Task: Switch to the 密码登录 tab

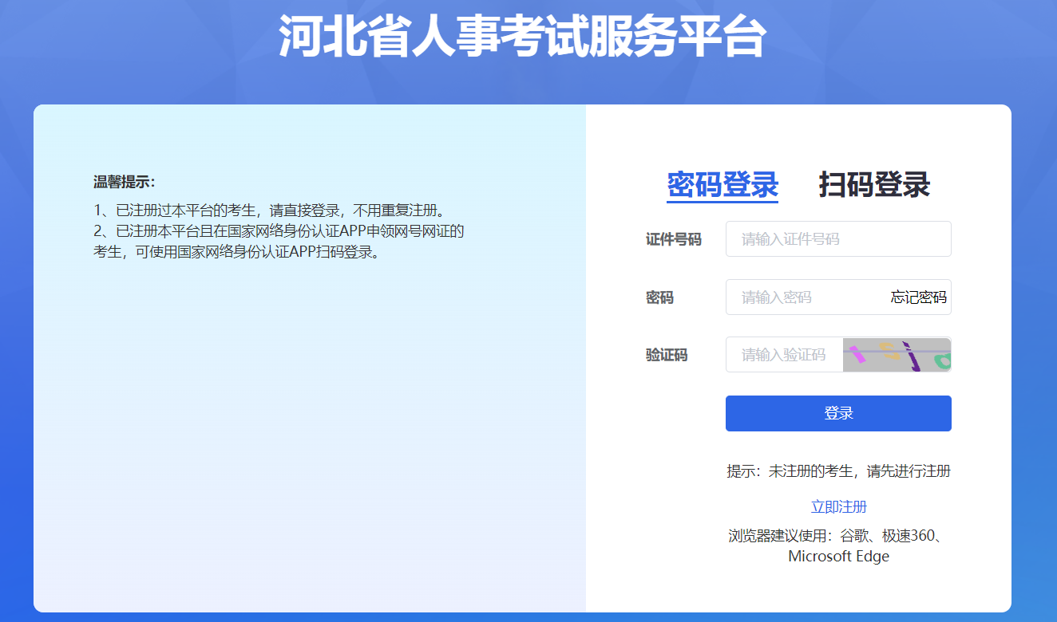Action: click(x=722, y=185)
